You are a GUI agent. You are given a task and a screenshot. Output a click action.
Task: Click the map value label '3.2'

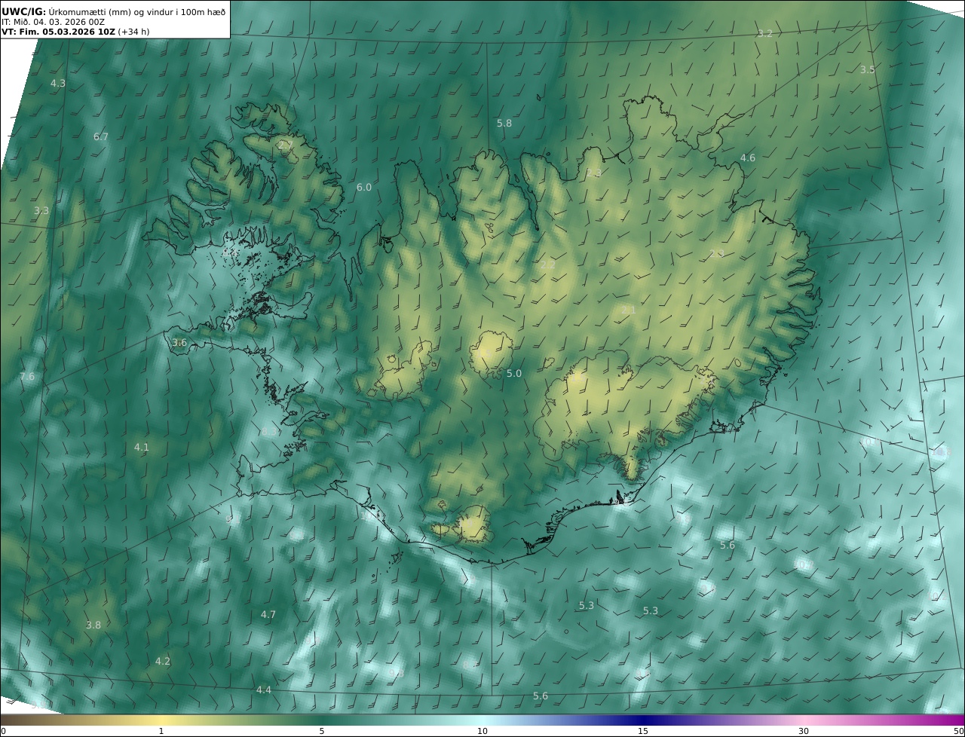pos(765,33)
